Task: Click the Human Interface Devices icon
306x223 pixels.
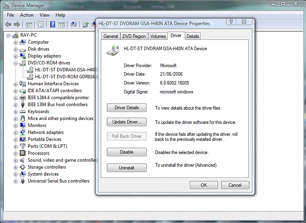Action: [x=22, y=84]
